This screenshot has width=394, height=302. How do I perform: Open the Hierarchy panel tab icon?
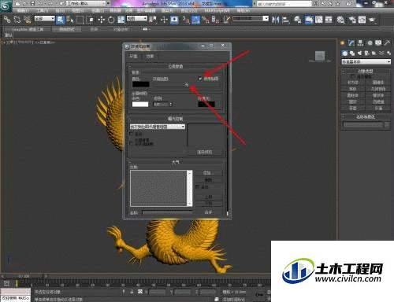[x=360, y=43]
